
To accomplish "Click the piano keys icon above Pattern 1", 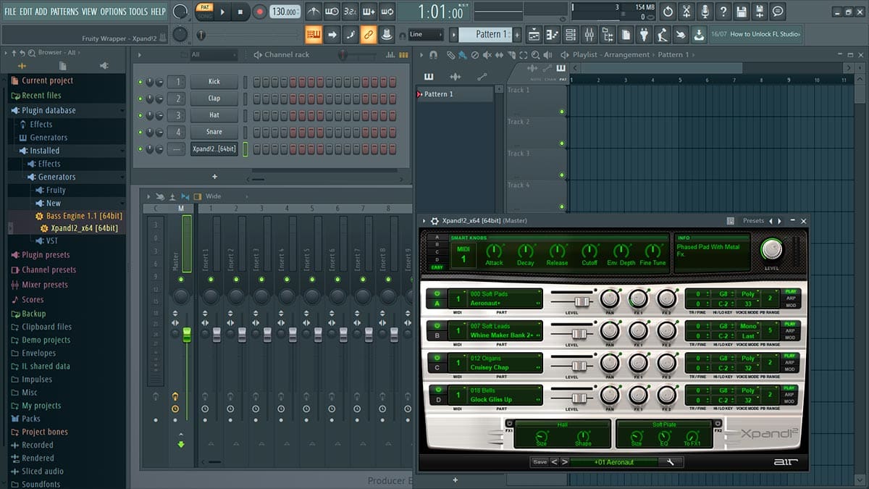I will 429,77.
